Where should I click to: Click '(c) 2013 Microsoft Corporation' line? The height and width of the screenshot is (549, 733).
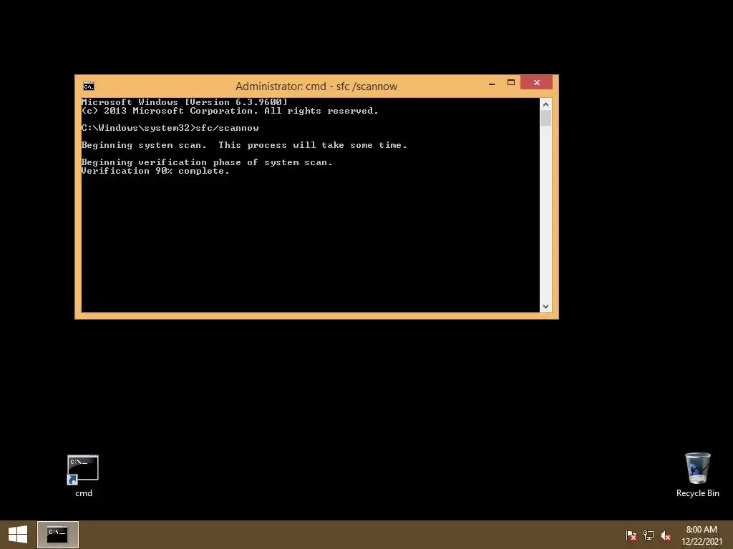click(x=230, y=111)
